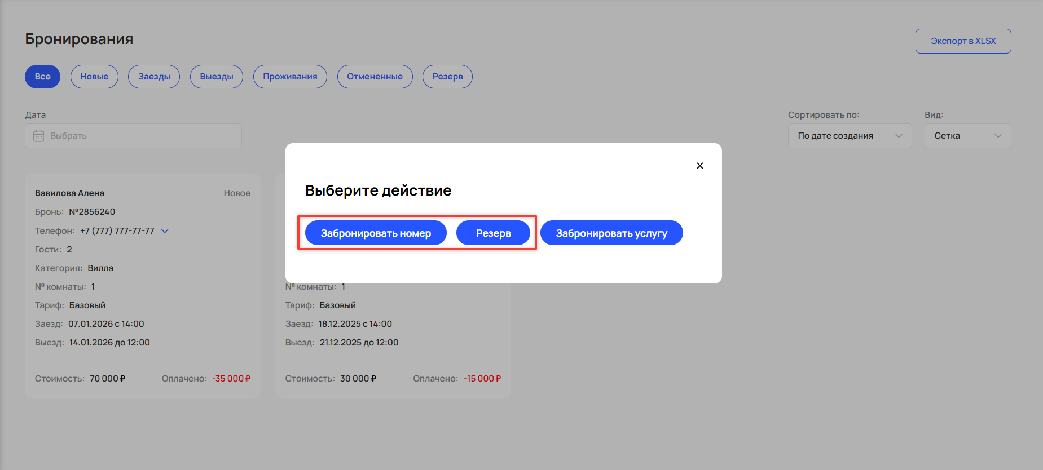The image size is (1043, 470).
Task: Select the Все filter tab
Action: click(x=42, y=77)
